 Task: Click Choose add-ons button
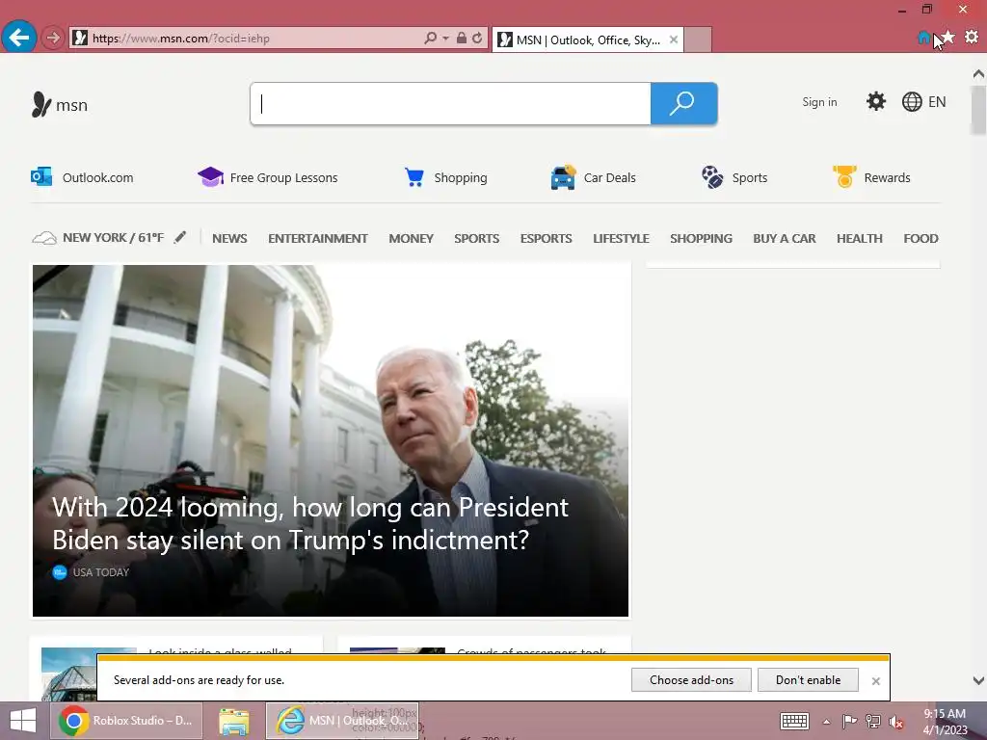coord(691,679)
